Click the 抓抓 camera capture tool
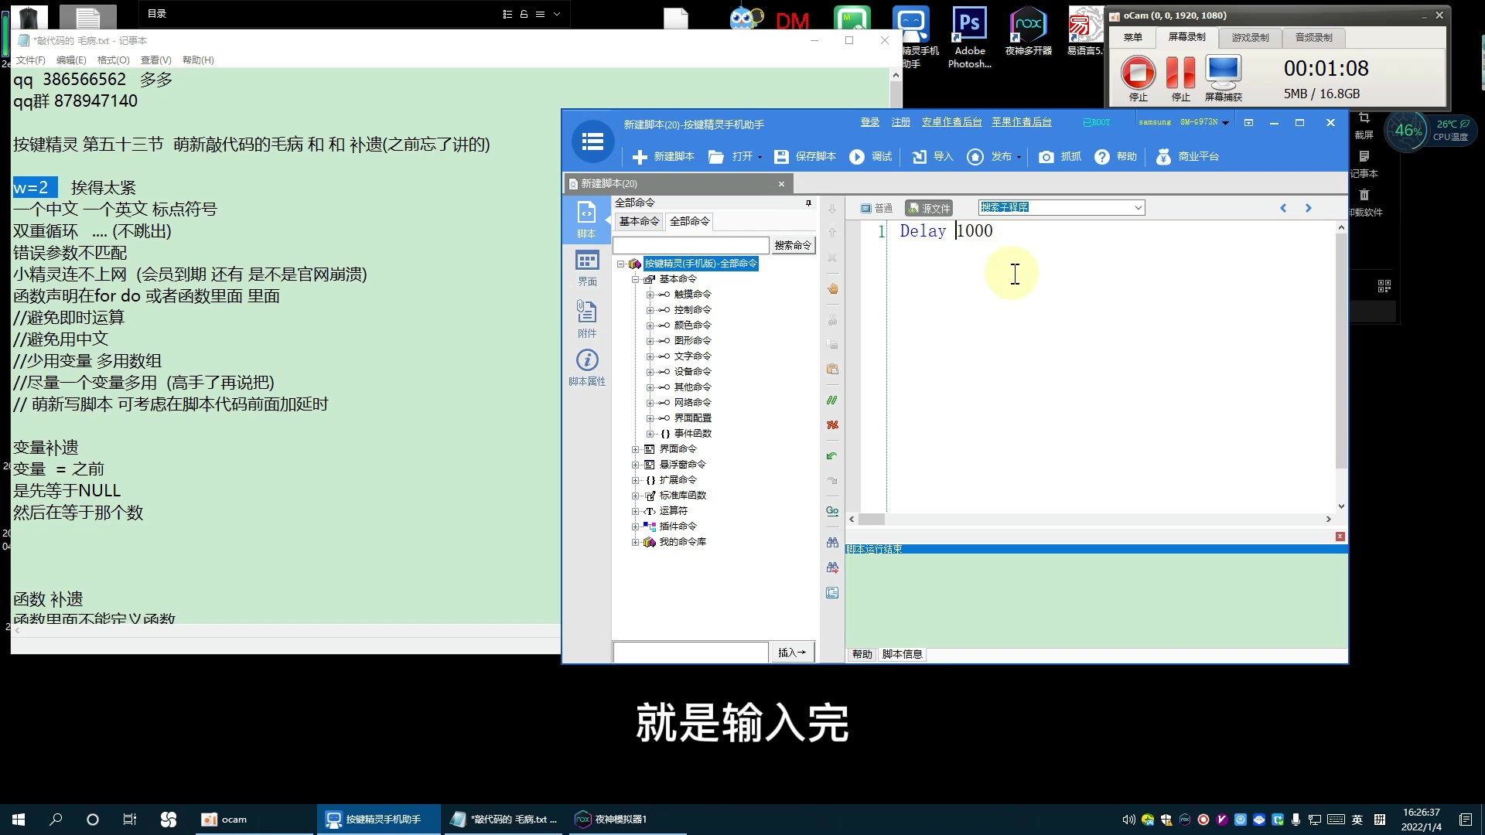The width and height of the screenshot is (1485, 835). click(x=1046, y=157)
